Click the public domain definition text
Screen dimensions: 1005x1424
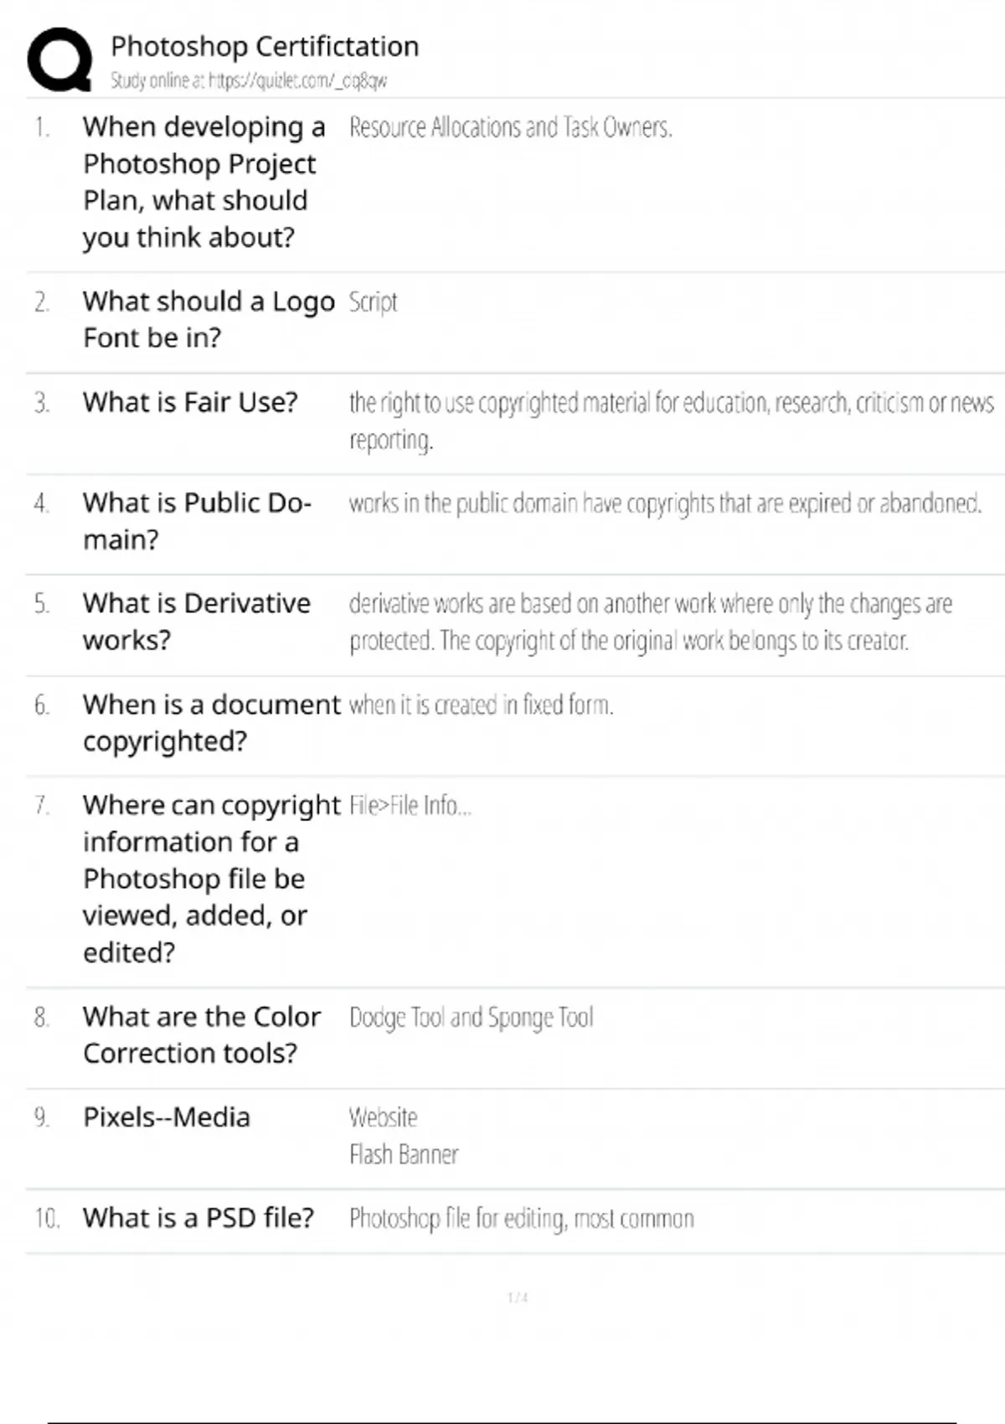coord(665,503)
